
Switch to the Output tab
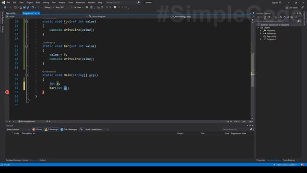point(43,160)
